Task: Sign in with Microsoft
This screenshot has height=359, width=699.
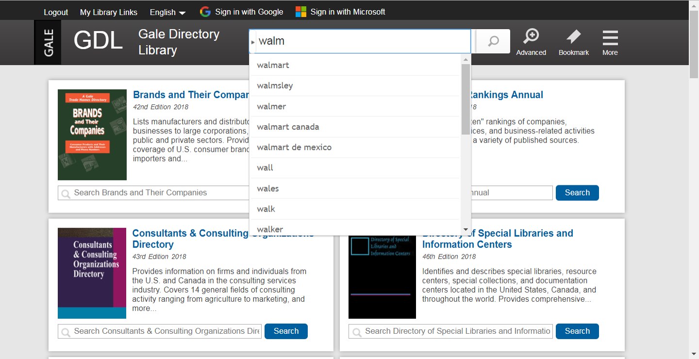Action: [340, 12]
